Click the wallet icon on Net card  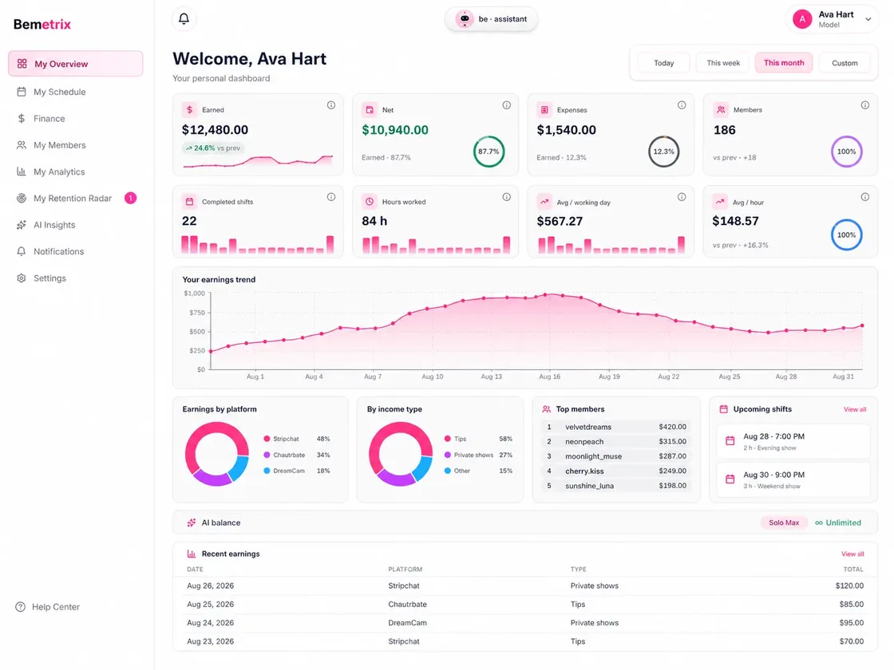coord(370,109)
